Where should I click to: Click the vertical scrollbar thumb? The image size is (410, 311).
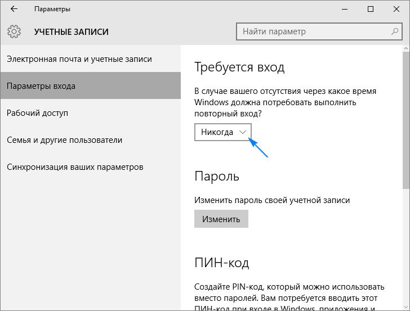point(407,121)
